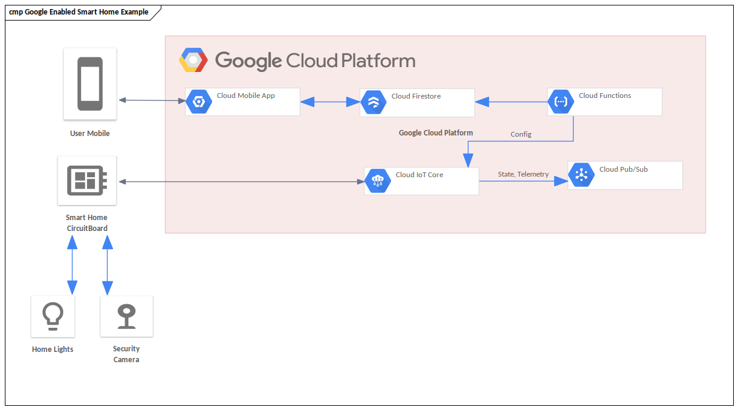This screenshot has width=738, height=410.
Task: Select the Home Lights bulb icon
Action: click(x=53, y=315)
